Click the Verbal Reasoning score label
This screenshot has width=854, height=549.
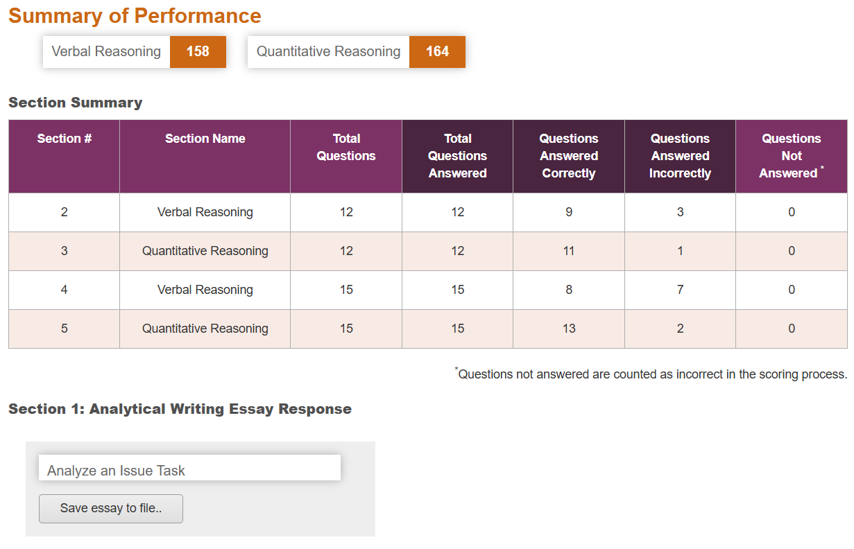[106, 52]
